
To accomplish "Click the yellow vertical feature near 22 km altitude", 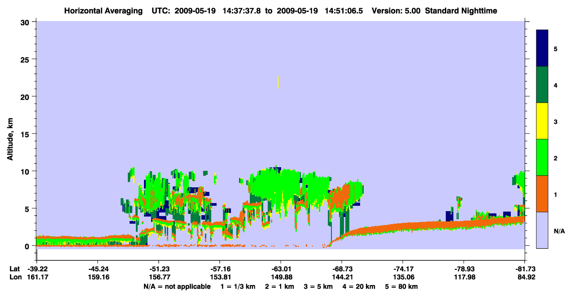I will point(278,82).
